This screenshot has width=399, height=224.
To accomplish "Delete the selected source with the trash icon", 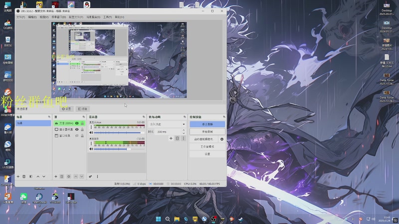I will [61, 177].
